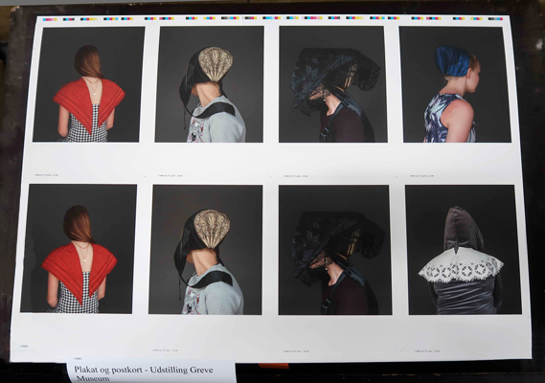Viewport: 545px width, 383px height.
Task: Open the top-row gold fan bonnet photo
Action: pos(209,84)
